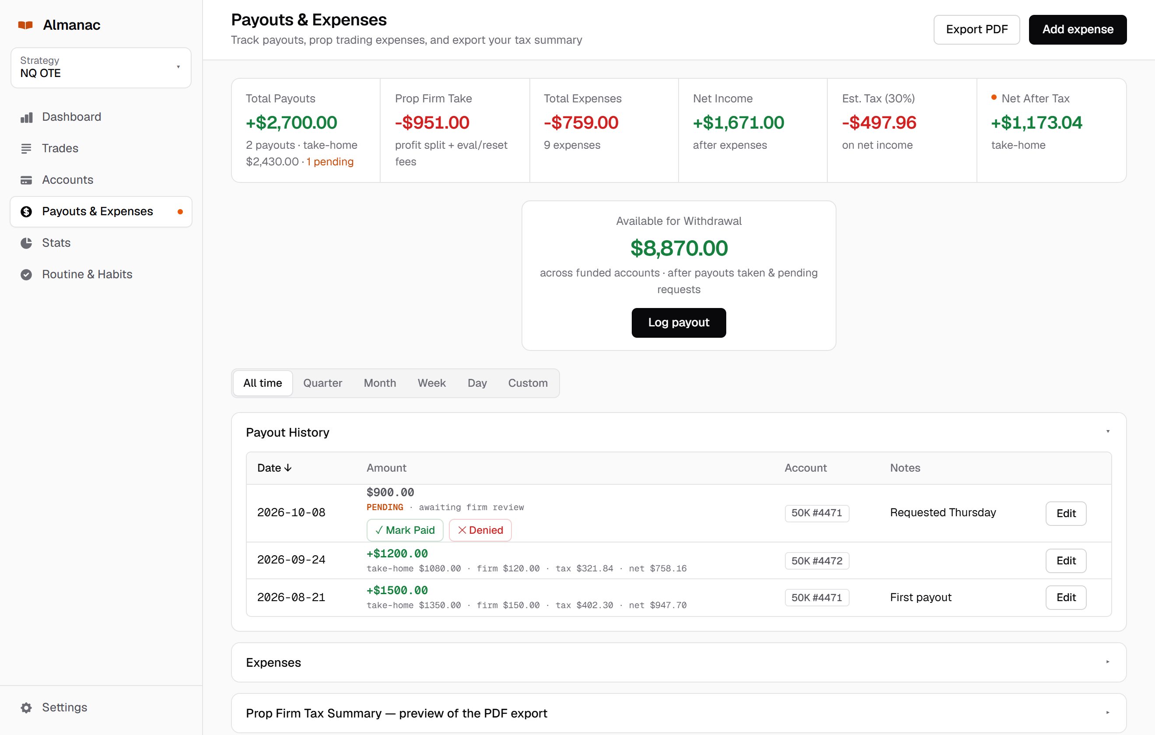Mark the pending payout as Denied

pyautogui.click(x=480, y=530)
